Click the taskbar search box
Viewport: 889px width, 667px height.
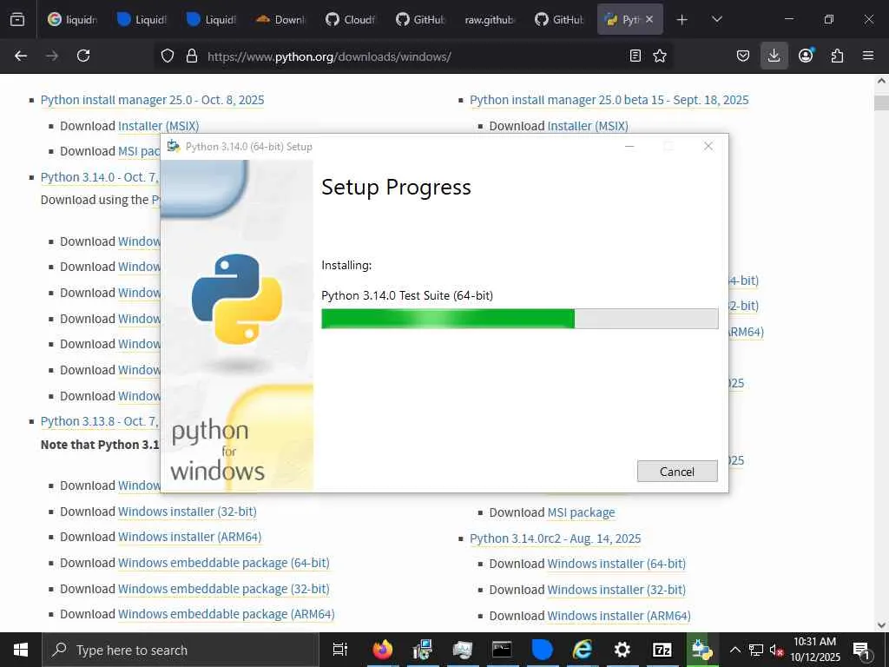coord(181,650)
